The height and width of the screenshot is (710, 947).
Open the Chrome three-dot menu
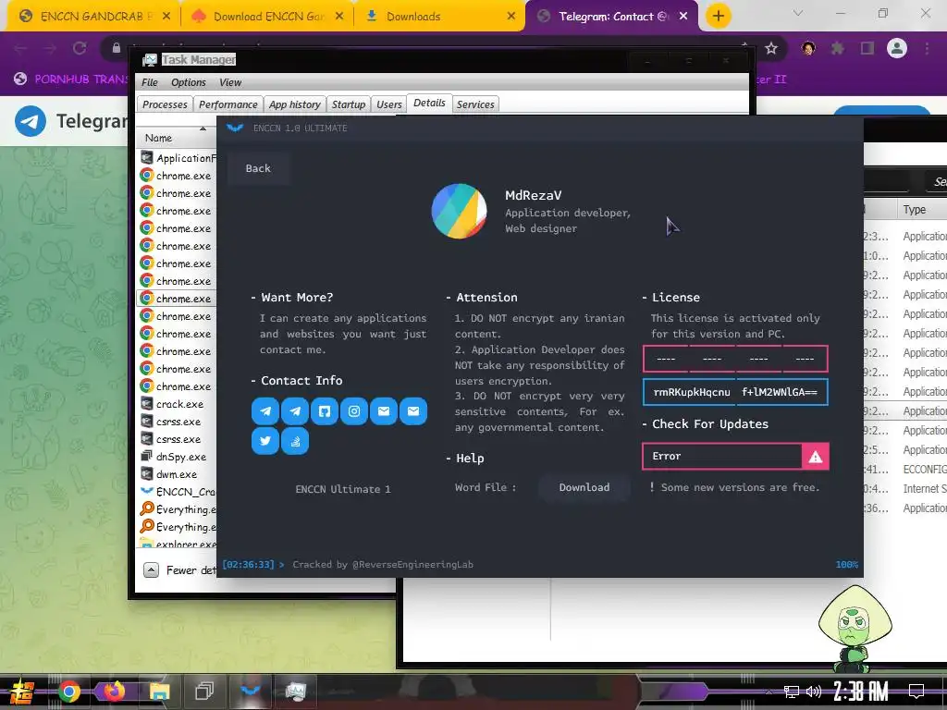point(927,48)
